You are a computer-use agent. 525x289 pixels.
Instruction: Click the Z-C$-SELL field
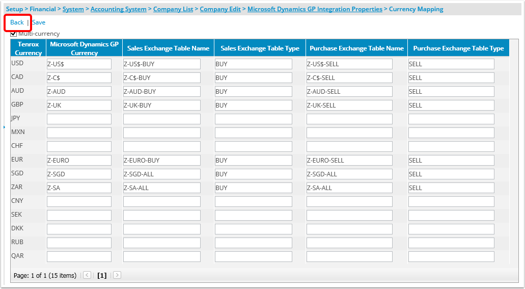(x=349, y=78)
